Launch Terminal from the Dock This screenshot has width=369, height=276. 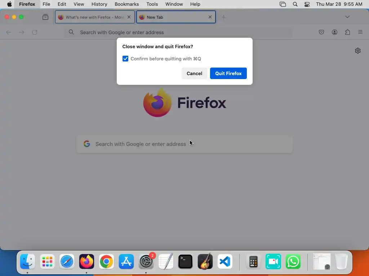coord(186,262)
